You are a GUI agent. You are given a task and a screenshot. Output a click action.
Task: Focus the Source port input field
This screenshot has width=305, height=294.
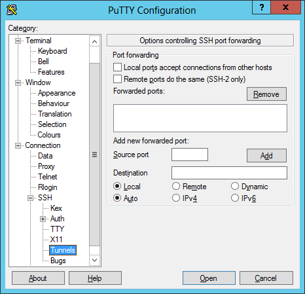click(x=190, y=155)
